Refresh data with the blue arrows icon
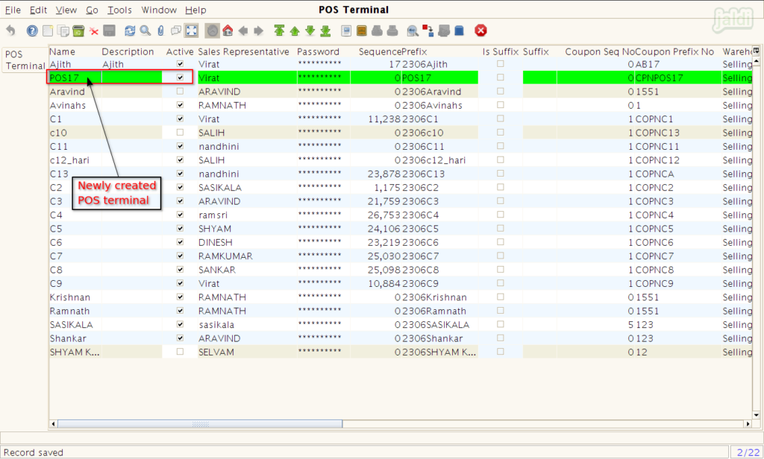 (x=130, y=31)
